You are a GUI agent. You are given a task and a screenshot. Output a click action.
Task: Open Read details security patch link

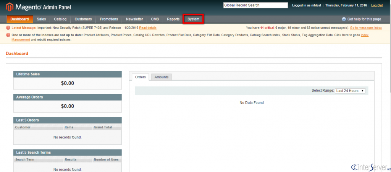click(x=148, y=28)
